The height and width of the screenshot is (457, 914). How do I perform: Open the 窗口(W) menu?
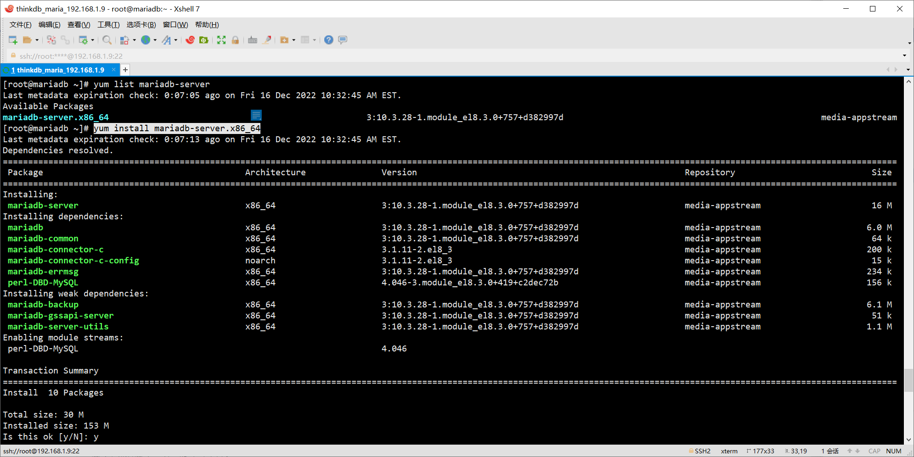tap(175, 25)
